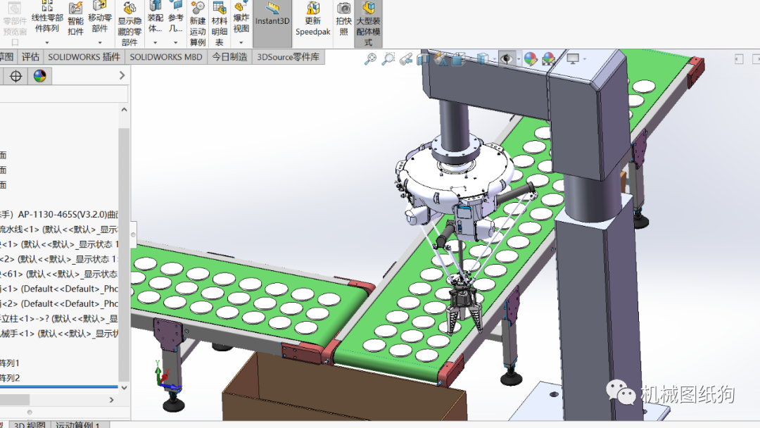
Task: Click horizontal scrollbar right arrow in tree
Action: 111,400
